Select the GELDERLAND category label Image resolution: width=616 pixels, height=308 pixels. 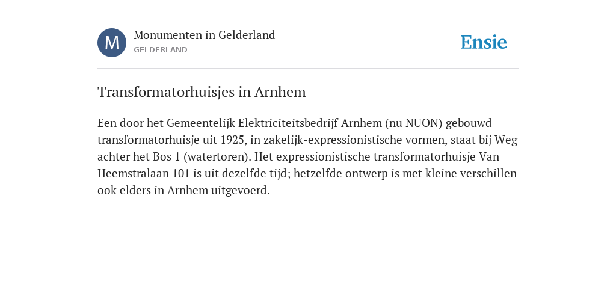(160, 50)
